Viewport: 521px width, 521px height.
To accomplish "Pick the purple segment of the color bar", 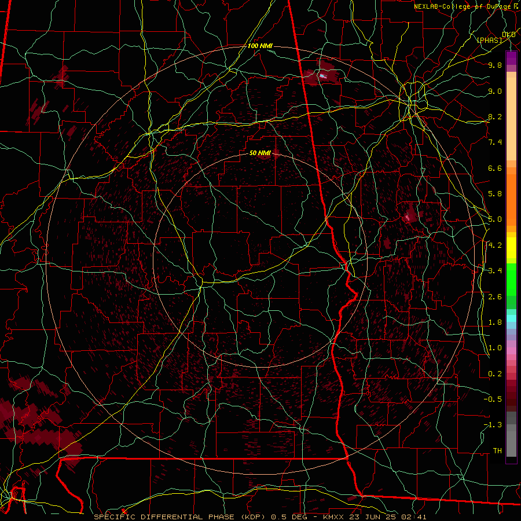I will (511, 58).
